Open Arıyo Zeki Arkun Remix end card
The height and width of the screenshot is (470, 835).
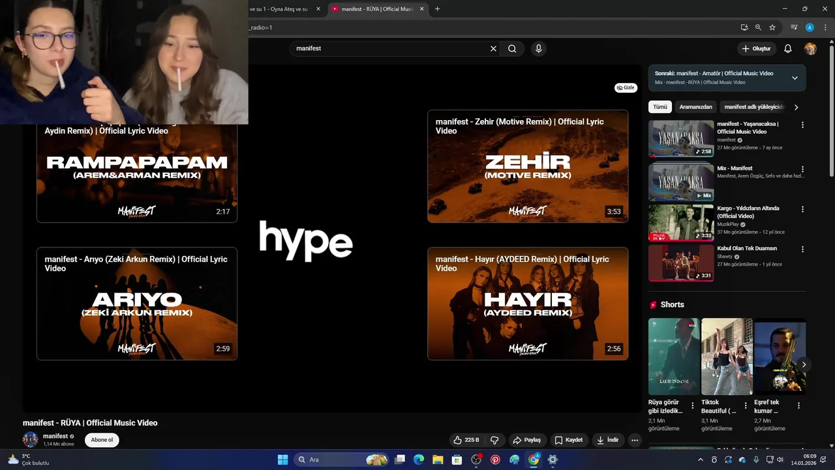pyautogui.click(x=137, y=304)
